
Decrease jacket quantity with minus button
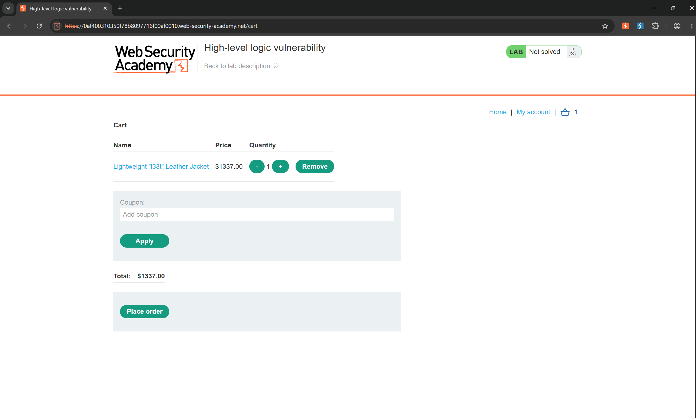coord(257,167)
